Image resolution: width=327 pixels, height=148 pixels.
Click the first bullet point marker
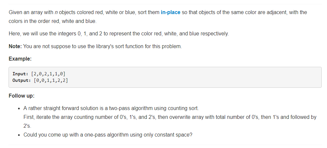click(19, 109)
